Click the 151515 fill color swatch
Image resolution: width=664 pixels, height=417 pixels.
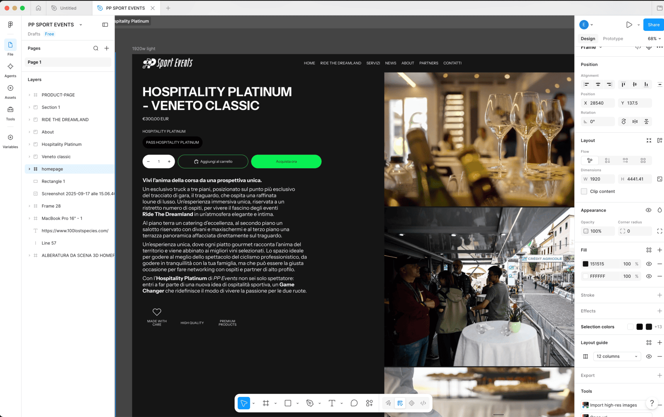tap(586, 264)
